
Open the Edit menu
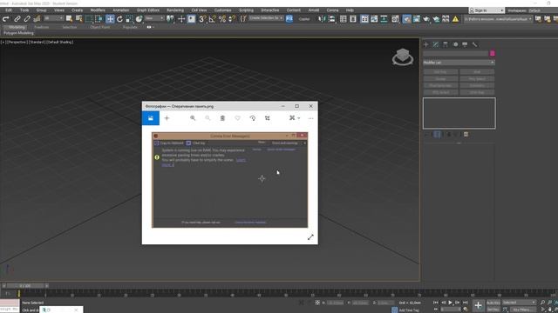point(9,10)
